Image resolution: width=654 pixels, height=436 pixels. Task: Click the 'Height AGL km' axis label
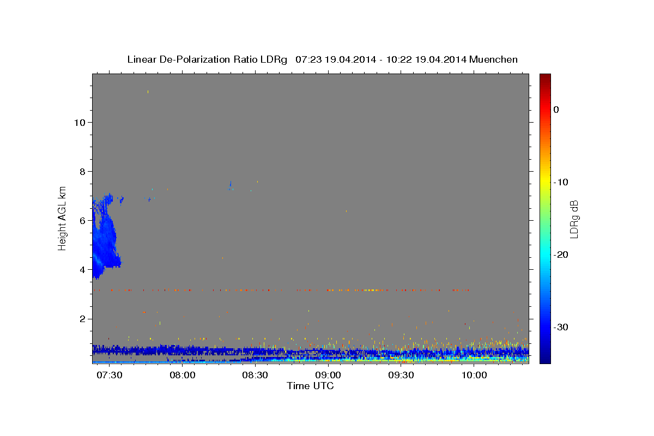point(62,217)
